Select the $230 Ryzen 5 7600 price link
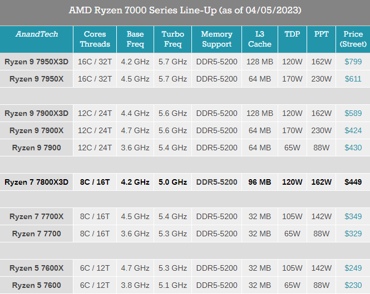The height and width of the screenshot is (294, 370). pyautogui.click(x=353, y=286)
